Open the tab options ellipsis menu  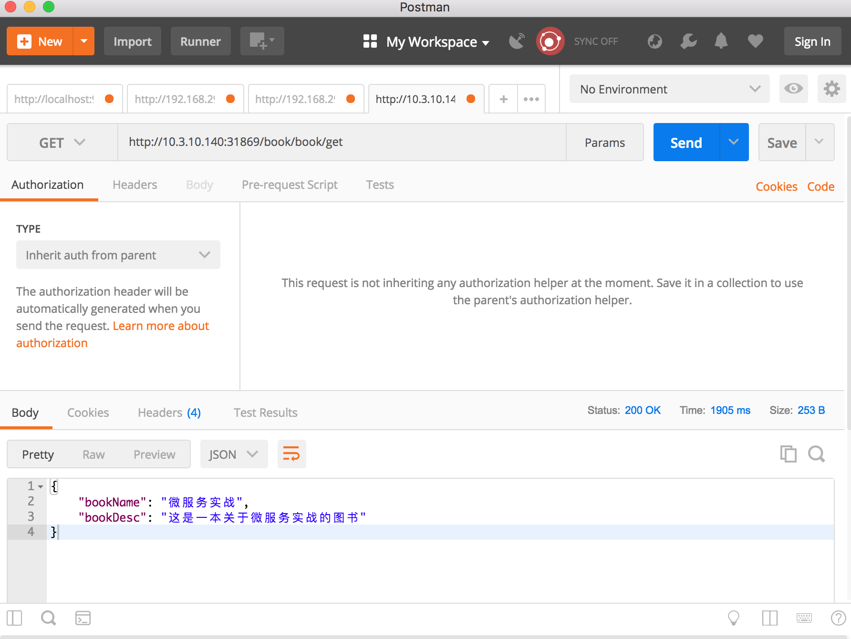[531, 99]
